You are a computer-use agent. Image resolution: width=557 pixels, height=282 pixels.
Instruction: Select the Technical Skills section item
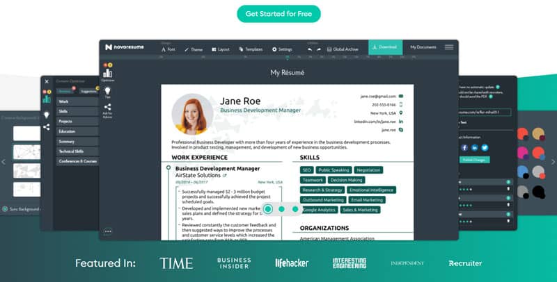pyautogui.click(x=77, y=151)
